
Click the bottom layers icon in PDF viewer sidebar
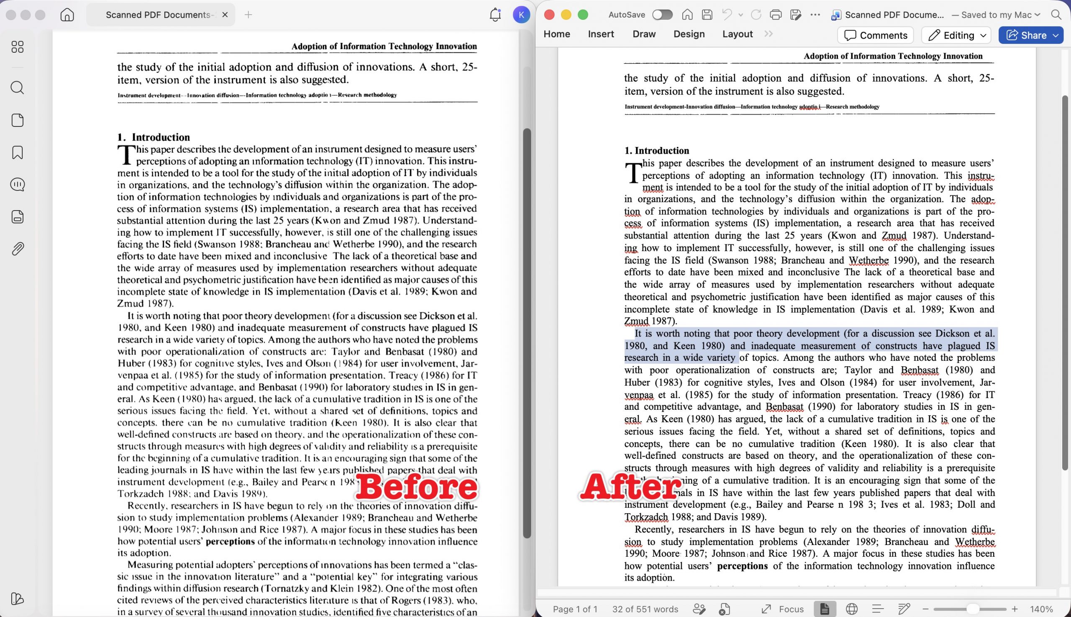[18, 598]
